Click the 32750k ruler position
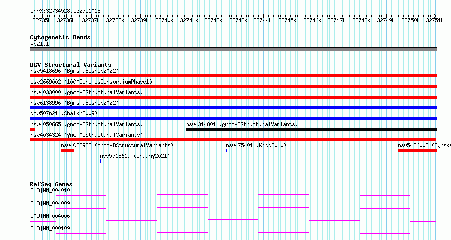This screenshot has width=451, height=240. (x=410, y=20)
